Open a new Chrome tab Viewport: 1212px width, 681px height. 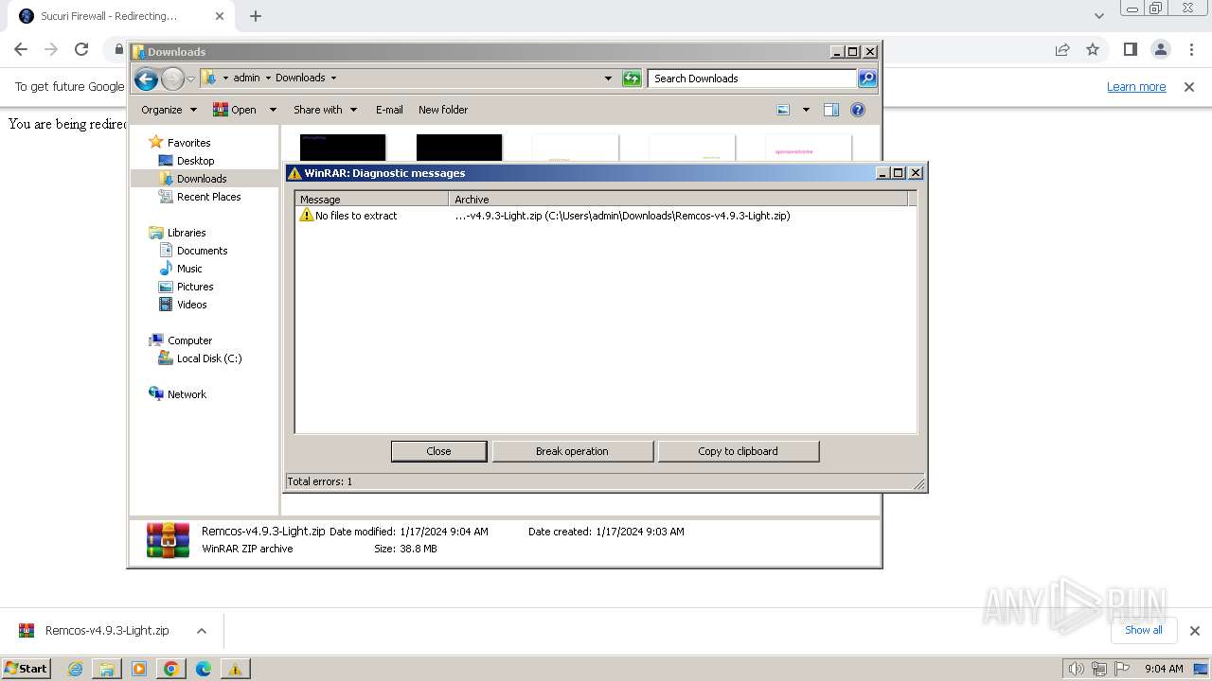point(256,16)
